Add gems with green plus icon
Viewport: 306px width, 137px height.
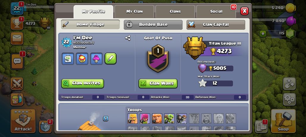coord(263,33)
